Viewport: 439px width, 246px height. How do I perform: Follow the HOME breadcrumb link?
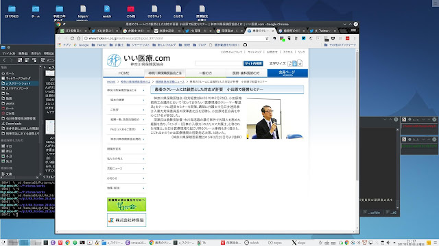coord(111,82)
